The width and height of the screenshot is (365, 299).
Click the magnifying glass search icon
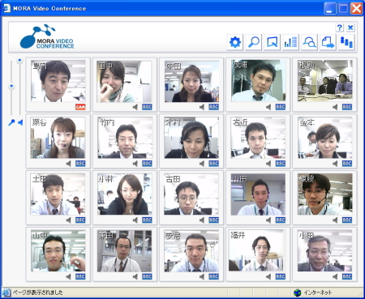click(x=254, y=42)
